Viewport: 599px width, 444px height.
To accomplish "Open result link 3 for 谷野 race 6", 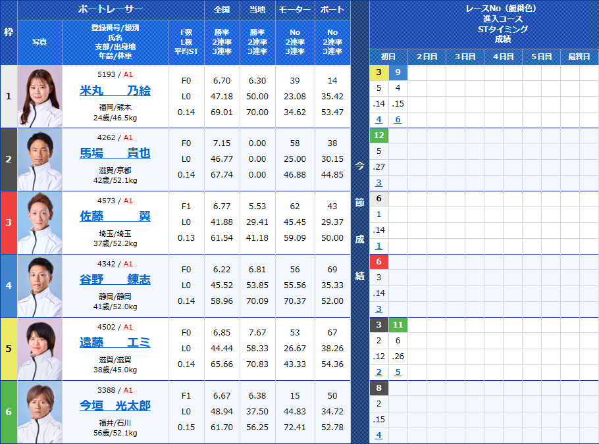I will [x=378, y=309].
